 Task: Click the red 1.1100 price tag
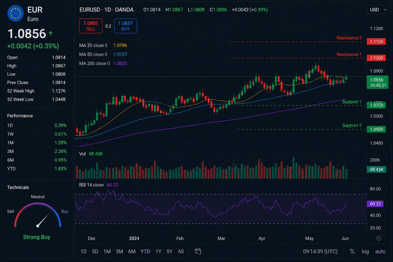click(376, 41)
